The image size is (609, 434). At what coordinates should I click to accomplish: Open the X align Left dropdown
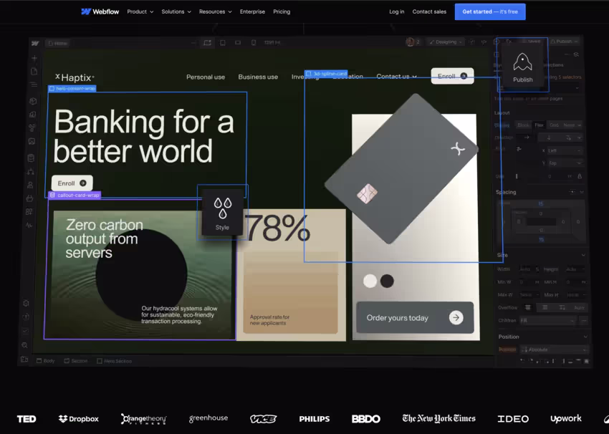(565, 150)
